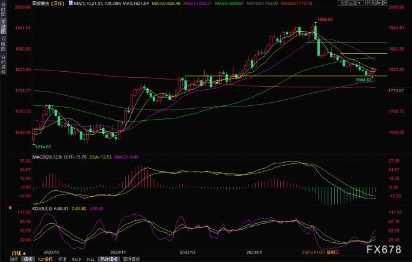Select the BOLL template tab
The width and height of the screenshot is (412, 262).
click(x=90, y=259)
